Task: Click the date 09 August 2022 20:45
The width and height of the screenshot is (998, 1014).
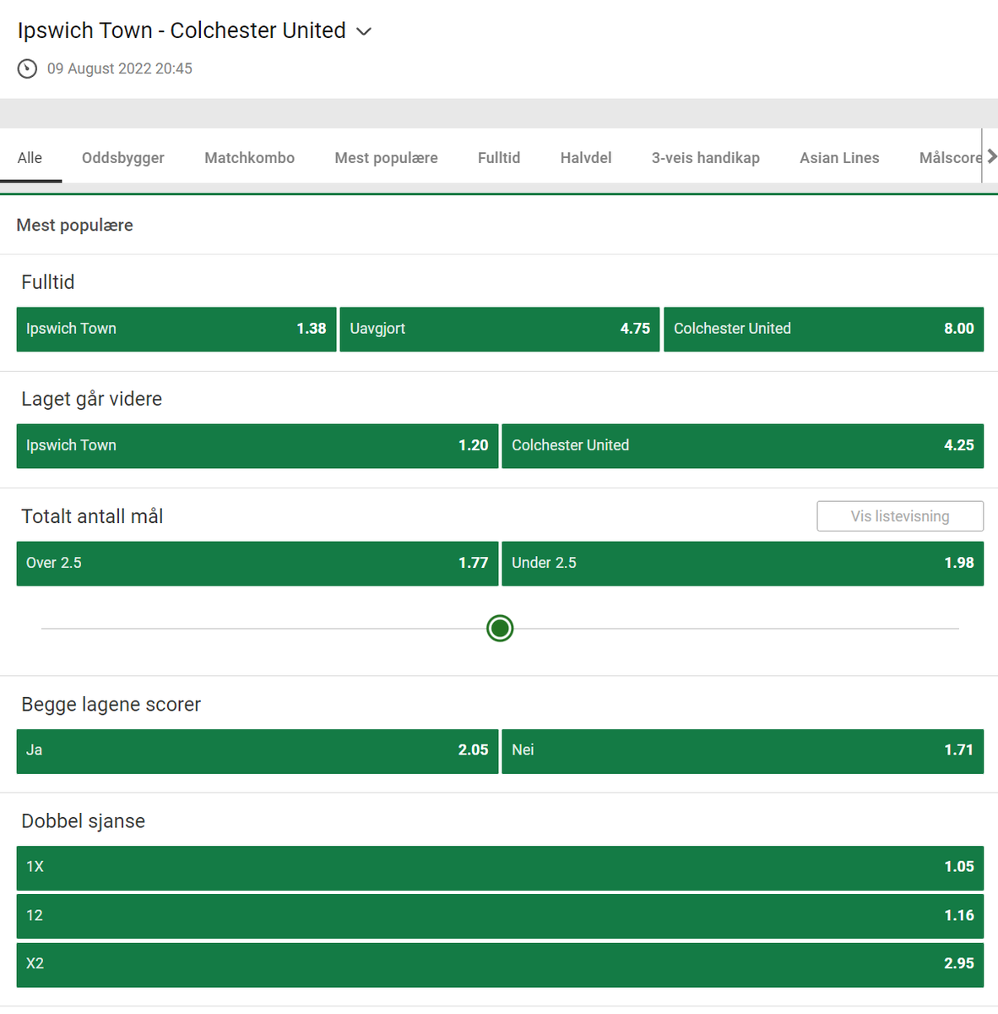Action: click(120, 68)
